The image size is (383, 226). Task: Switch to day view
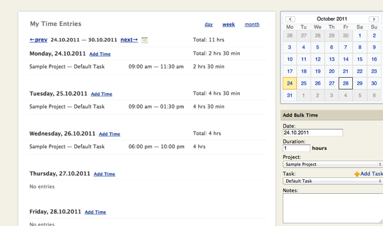coord(209,25)
